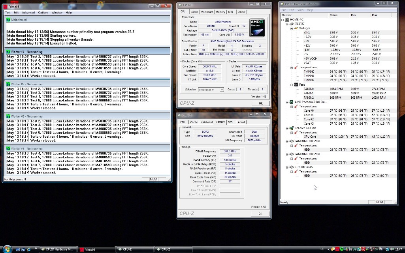The width and height of the screenshot is (405, 253).
Task: Open Internet Explorer quick launch icon
Action: pyautogui.click(x=29, y=249)
